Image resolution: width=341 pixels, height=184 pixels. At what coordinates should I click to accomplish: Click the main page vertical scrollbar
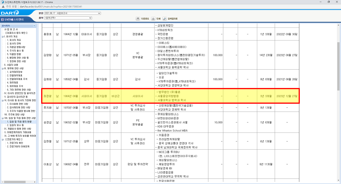pos(338,67)
